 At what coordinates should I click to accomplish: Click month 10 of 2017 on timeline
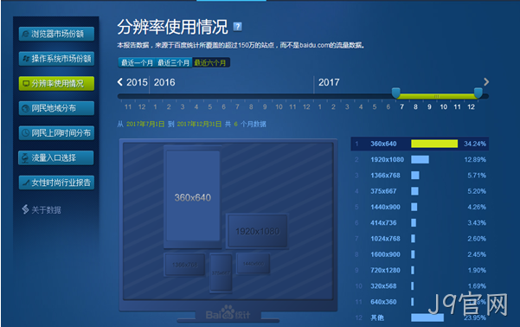pyautogui.click(x=443, y=106)
